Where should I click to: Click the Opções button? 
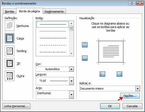pyautogui.click(x=130, y=96)
